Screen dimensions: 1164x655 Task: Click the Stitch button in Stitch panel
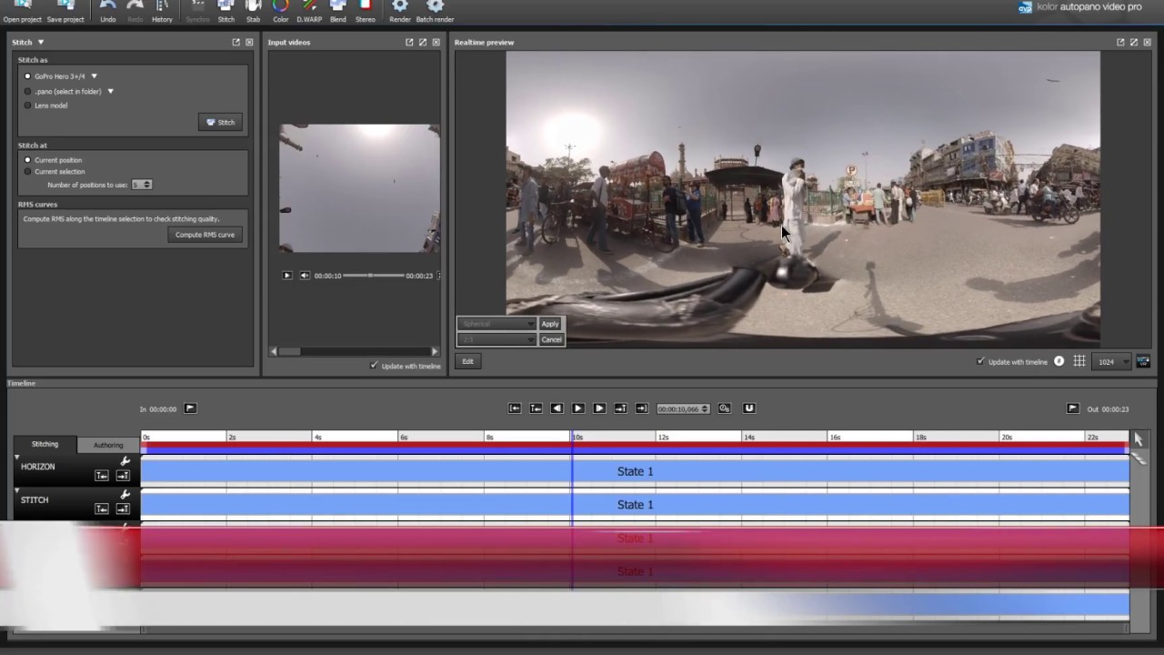220,122
